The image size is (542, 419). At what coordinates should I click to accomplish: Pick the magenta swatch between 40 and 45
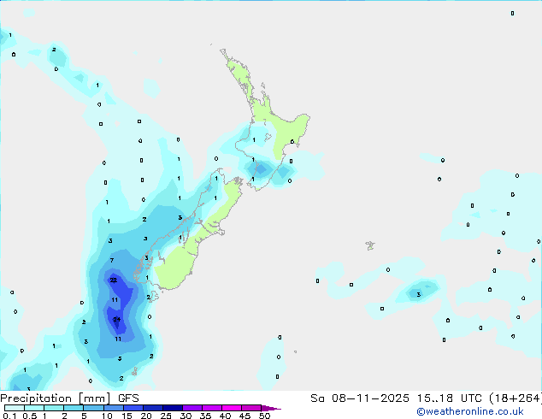[x=232, y=408]
